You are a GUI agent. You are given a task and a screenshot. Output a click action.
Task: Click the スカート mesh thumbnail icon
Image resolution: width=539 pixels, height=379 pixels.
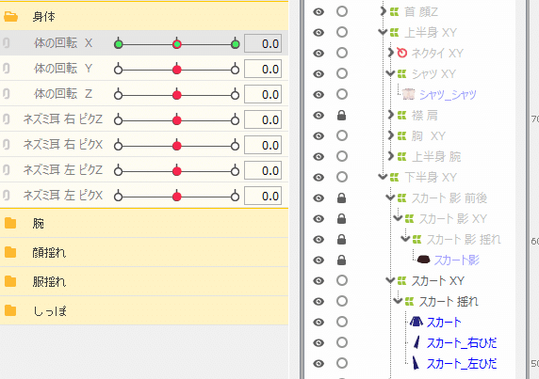click(416, 322)
